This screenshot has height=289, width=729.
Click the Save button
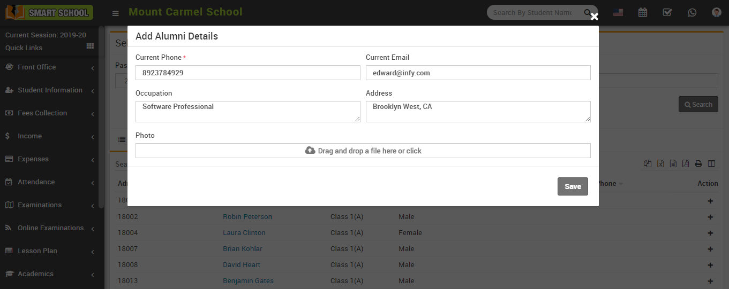(573, 186)
